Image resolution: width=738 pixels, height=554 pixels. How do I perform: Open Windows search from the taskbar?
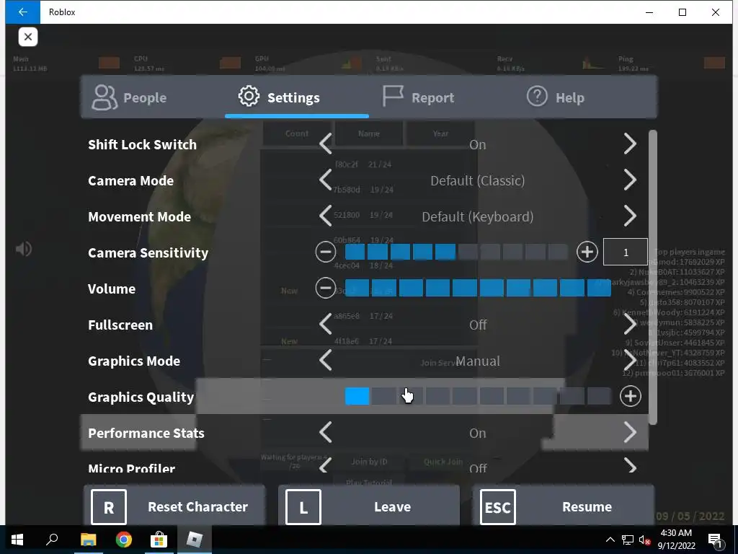tap(52, 540)
